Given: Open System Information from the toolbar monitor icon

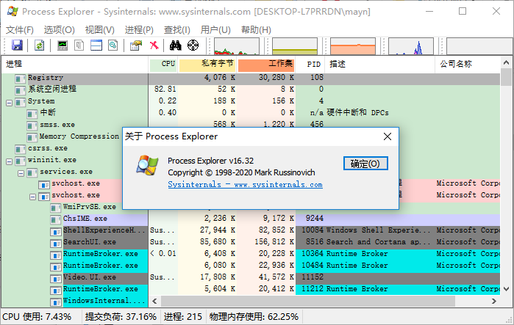Looking at the screenshot, I should coord(63,45).
